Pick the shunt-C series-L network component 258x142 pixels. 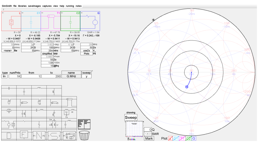coord(69,124)
